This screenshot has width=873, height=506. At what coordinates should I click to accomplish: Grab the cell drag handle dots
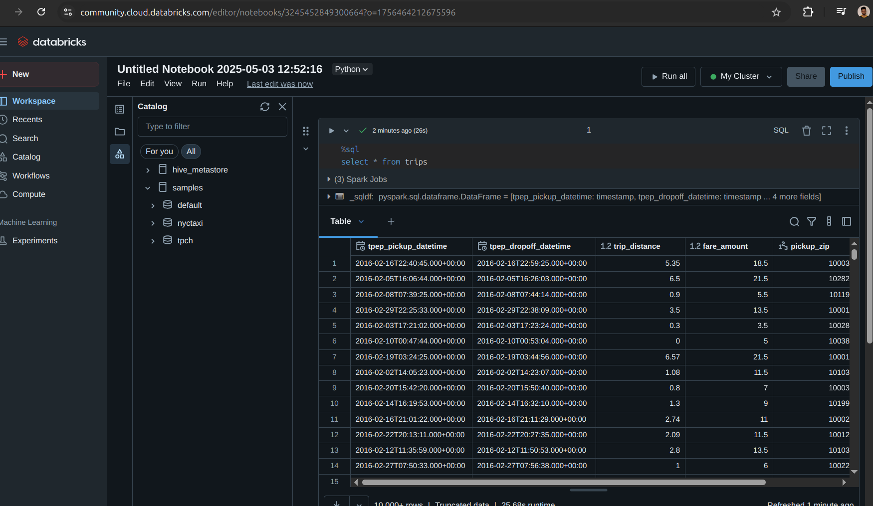click(x=306, y=131)
